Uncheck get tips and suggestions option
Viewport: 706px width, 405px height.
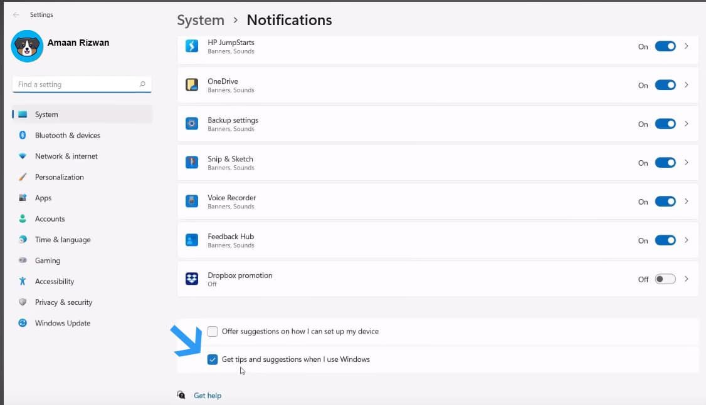pyautogui.click(x=213, y=359)
